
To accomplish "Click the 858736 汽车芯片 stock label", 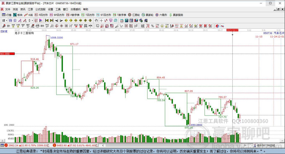I will (274, 33).
